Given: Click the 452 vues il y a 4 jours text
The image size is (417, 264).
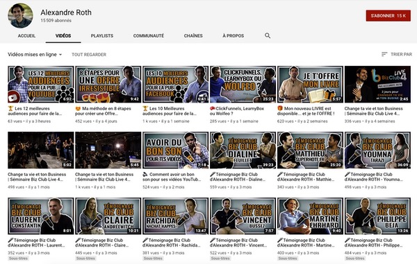Looking at the screenshot, I should [x=96, y=121].
